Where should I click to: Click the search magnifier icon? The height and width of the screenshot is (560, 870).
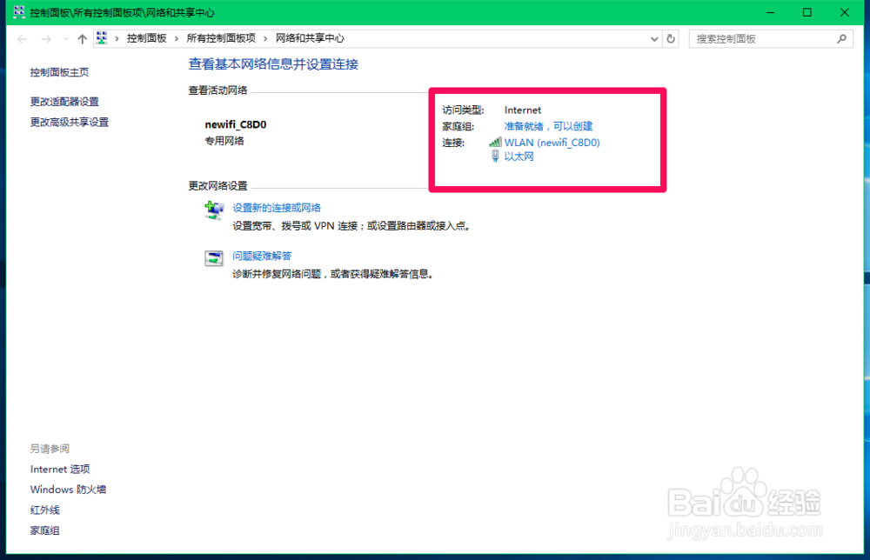(843, 38)
